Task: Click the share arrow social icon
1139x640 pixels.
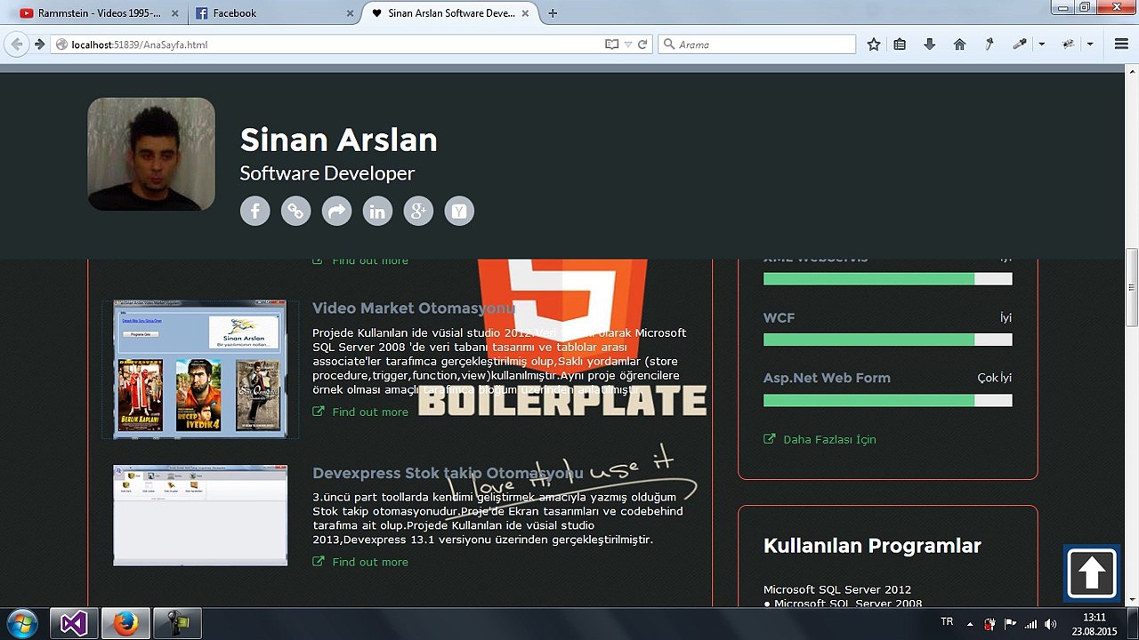Action: click(336, 211)
